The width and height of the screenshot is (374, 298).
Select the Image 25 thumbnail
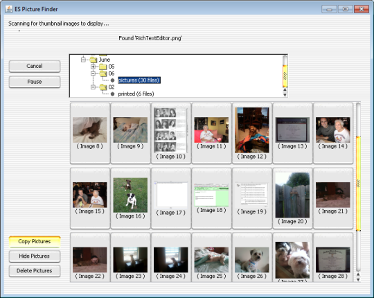point(211,258)
